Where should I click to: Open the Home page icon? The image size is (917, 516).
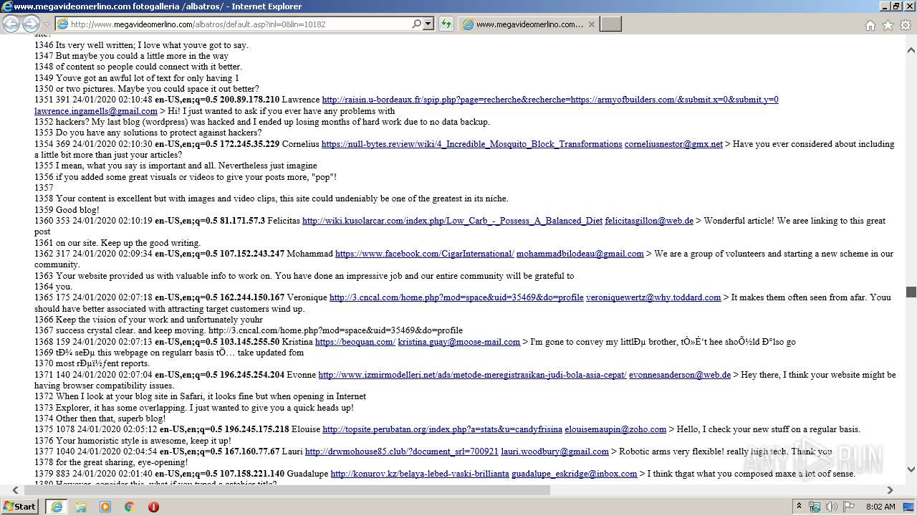pyautogui.click(x=870, y=25)
